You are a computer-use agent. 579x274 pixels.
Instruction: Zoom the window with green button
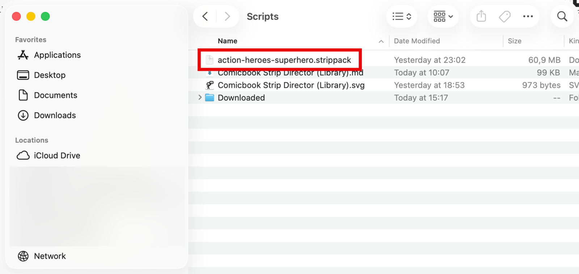click(45, 16)
